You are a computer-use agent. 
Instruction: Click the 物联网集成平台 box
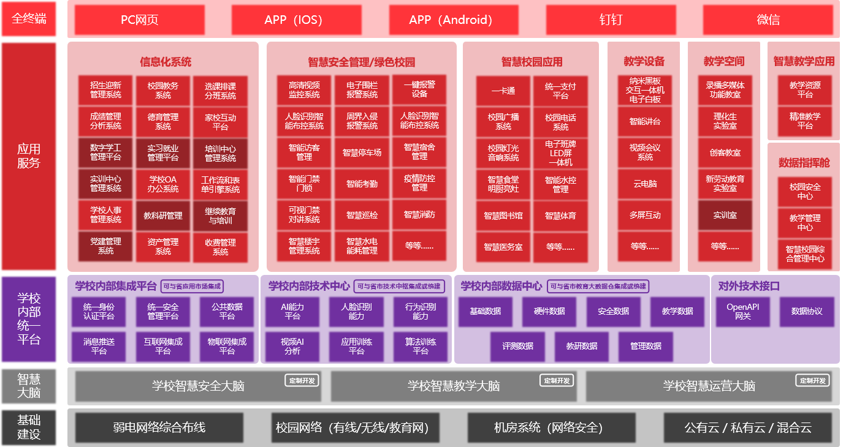pos(227,347)
